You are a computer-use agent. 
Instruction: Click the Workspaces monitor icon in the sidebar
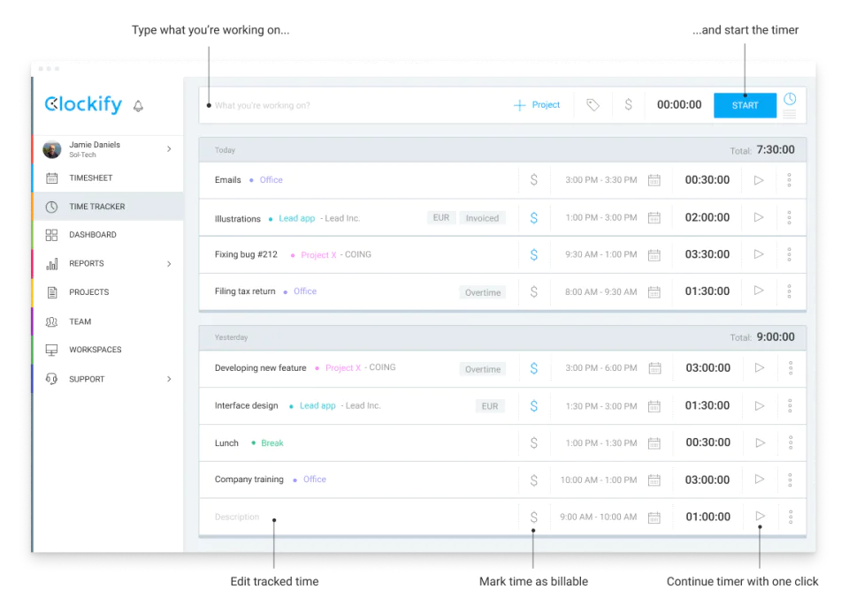point(51,350)
